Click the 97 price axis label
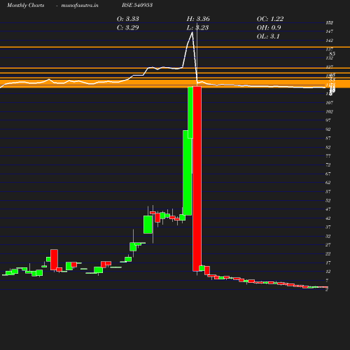 tap(328, 120)
